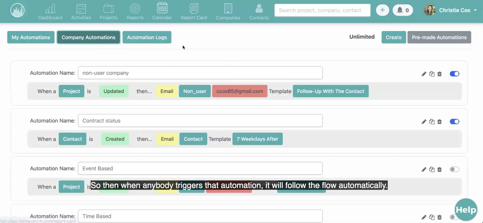This screenshot has height=223, width=483.
Task: Click the yellow Email tag in non-user company rule
Action: point(167,91)
